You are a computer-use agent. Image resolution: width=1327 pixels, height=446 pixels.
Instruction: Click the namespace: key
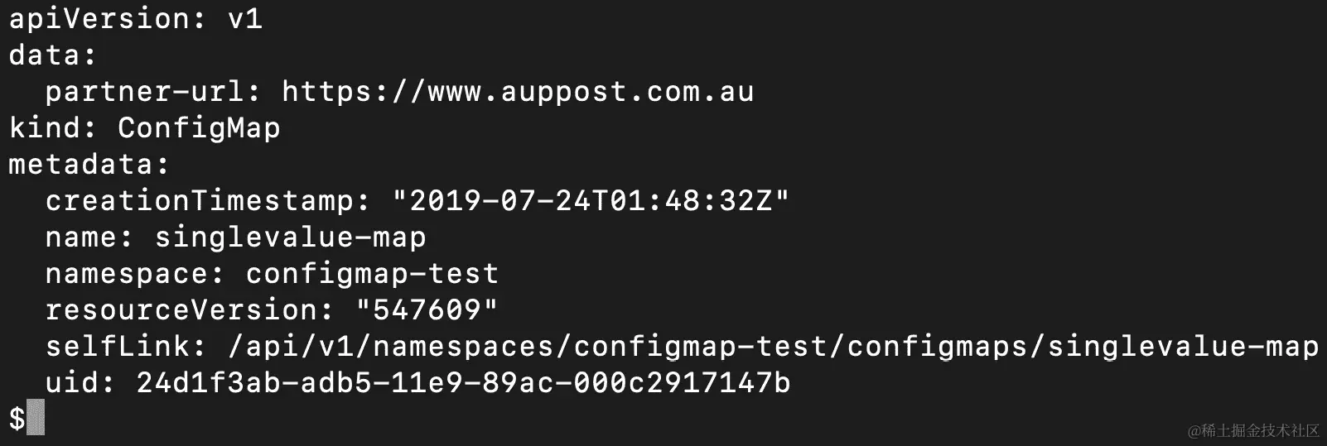(x=135, y=273)
